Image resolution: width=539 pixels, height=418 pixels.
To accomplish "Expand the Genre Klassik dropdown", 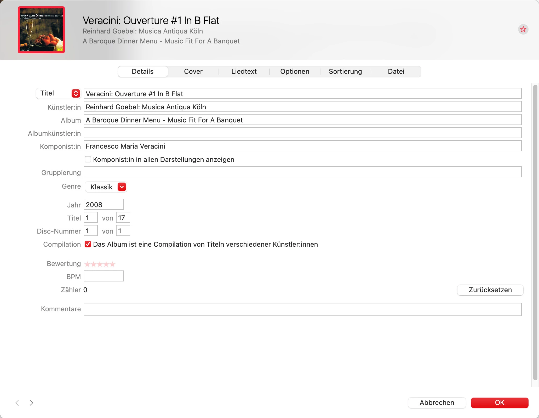I will click(122, 187).
